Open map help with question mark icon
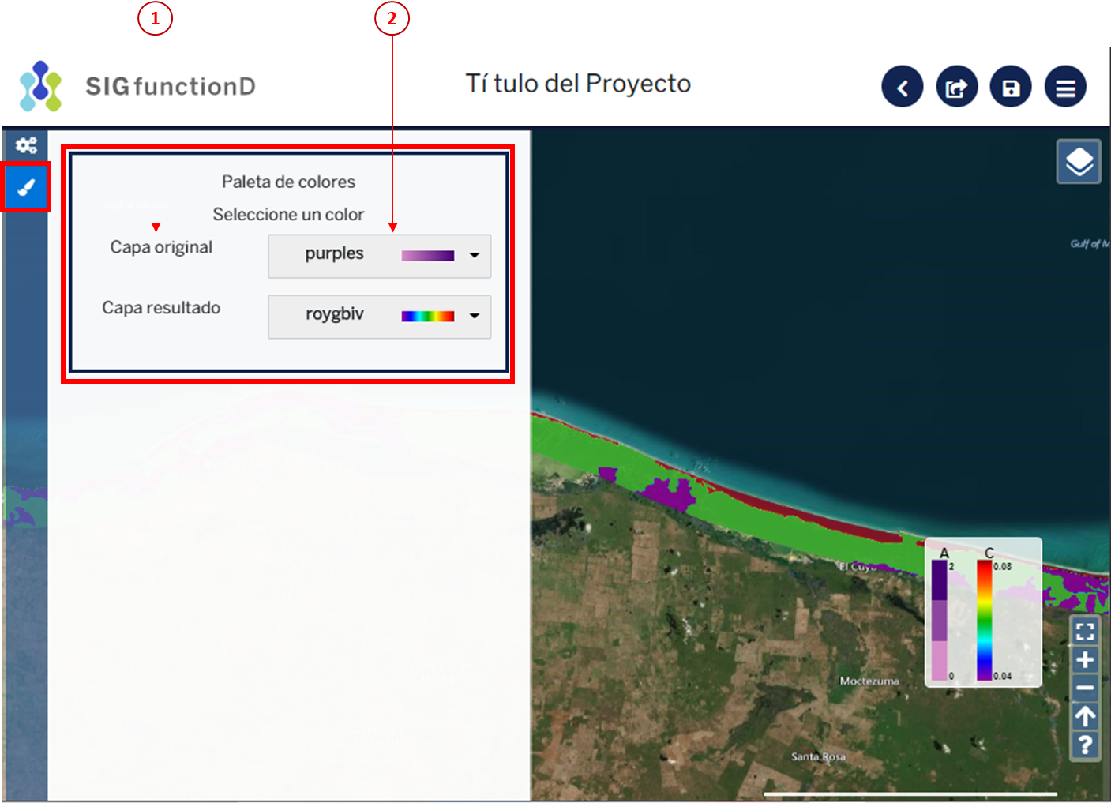 click(1085, 745)
